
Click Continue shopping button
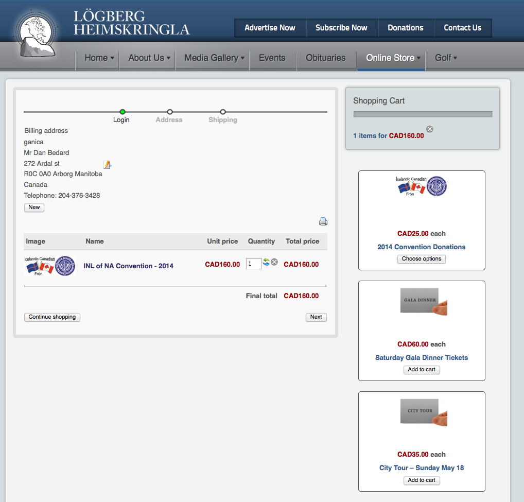52,317
